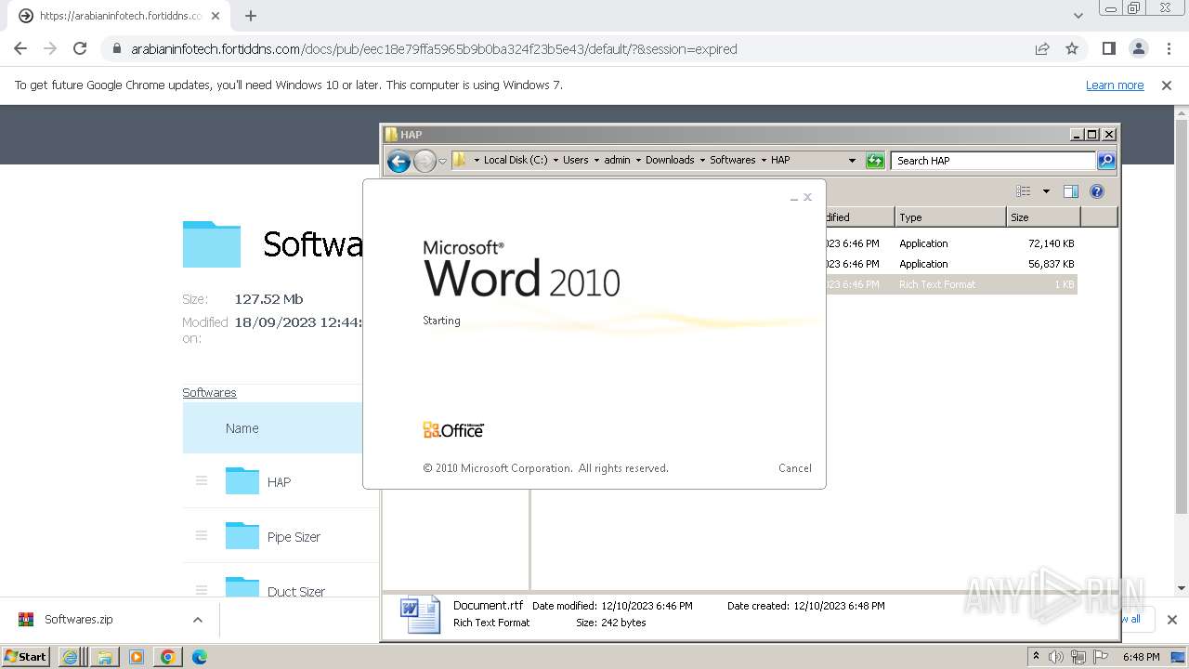Viewport: 1189px width, 669px height.
Task: Expand arrow before HAP breadcrumb segment
Action: pyautogui.click(x=764, y=161)
